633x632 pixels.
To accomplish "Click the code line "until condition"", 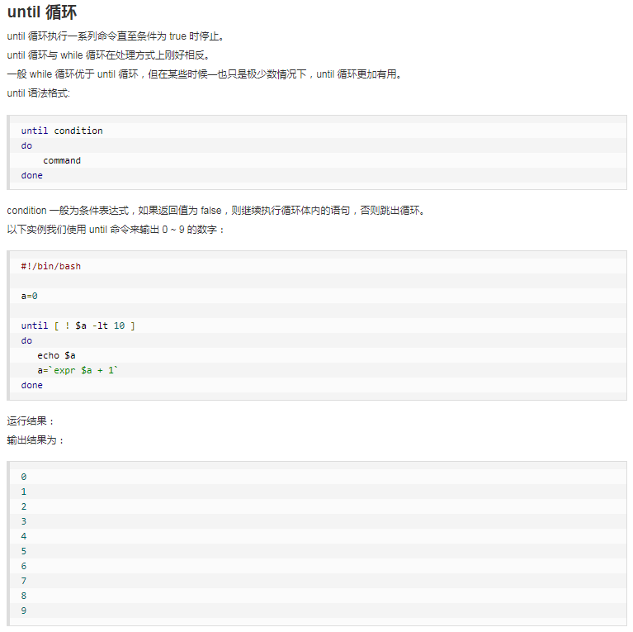I will point(62,131).
